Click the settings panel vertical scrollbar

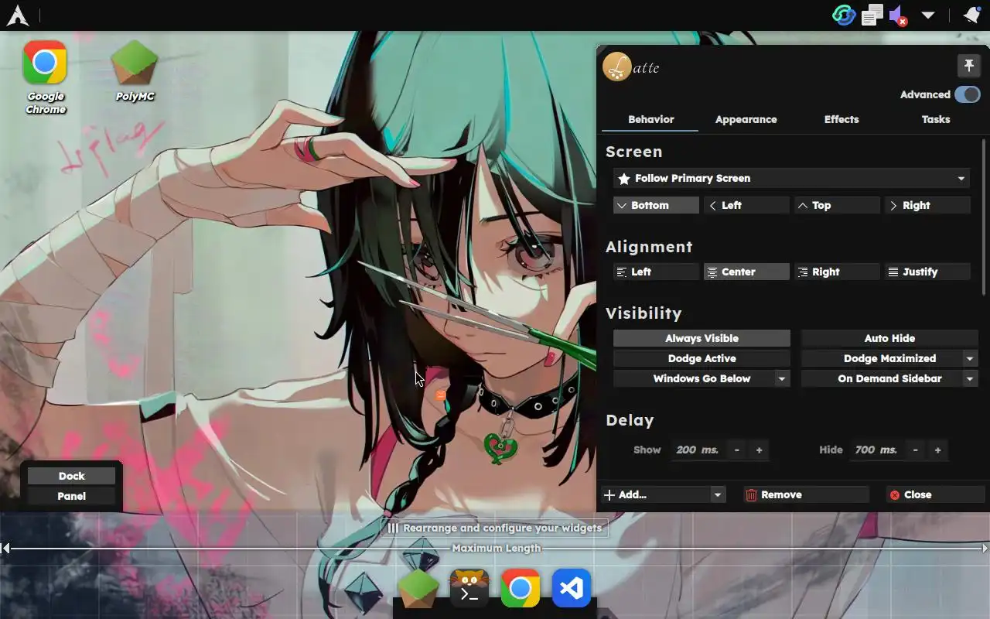tap(985, 217)
